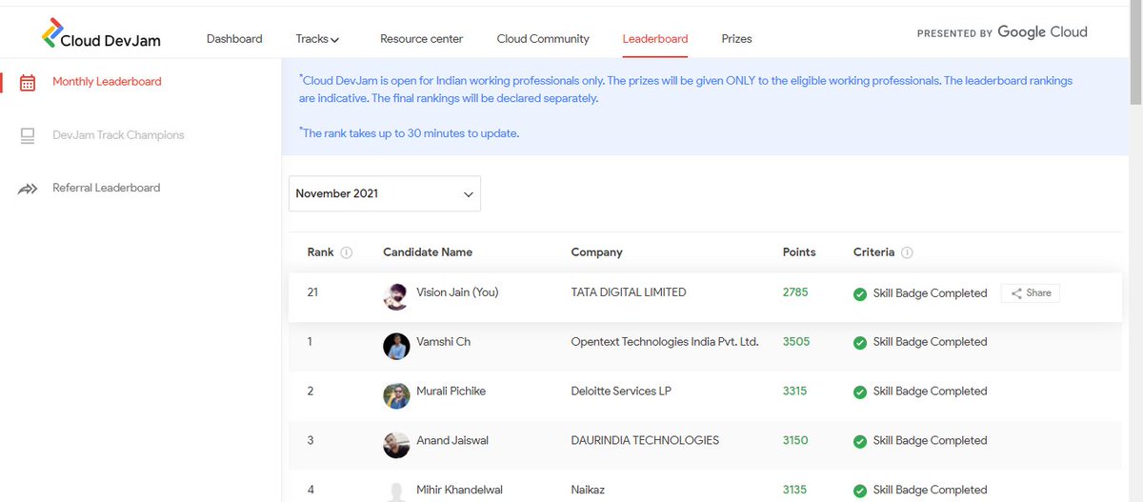Click green check icon in Vision Jain row
Image resolution: width=1143 pixels, height=502 pixels.
pos(860,293)
